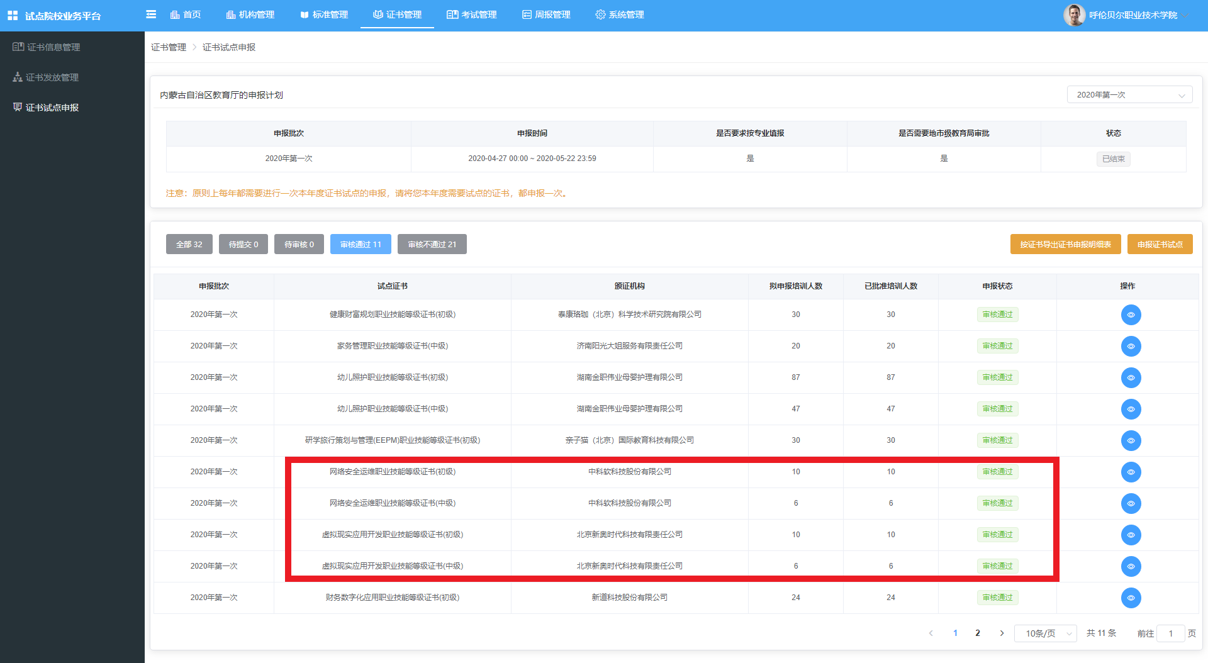Click the platform logo grid icon
The image size is (1208, 663).
[x=13, y=16]
